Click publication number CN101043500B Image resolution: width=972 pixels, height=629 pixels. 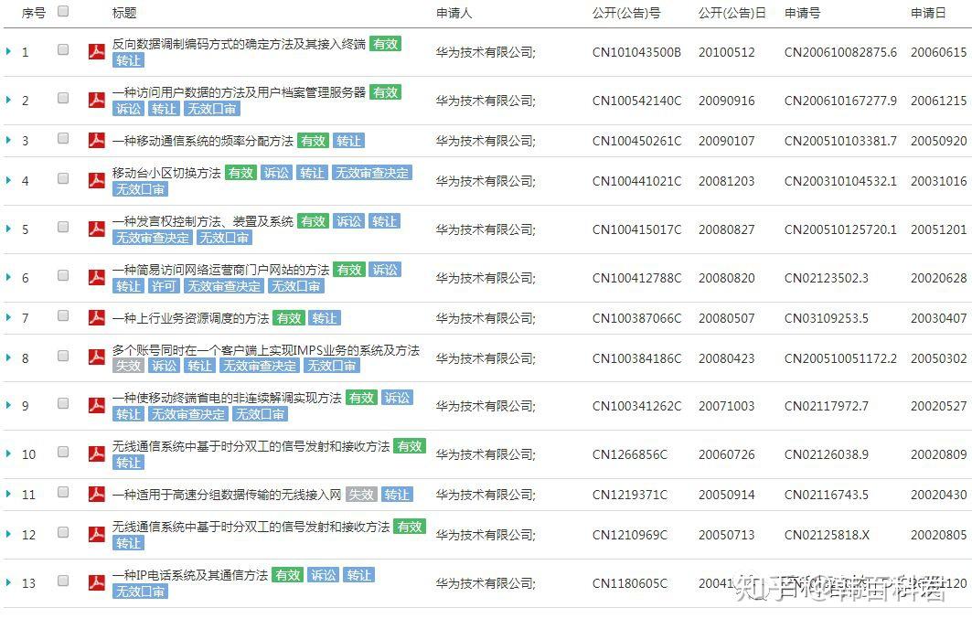point(636,52)
